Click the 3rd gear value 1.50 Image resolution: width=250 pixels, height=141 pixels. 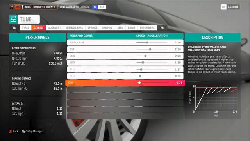[178, 63]
